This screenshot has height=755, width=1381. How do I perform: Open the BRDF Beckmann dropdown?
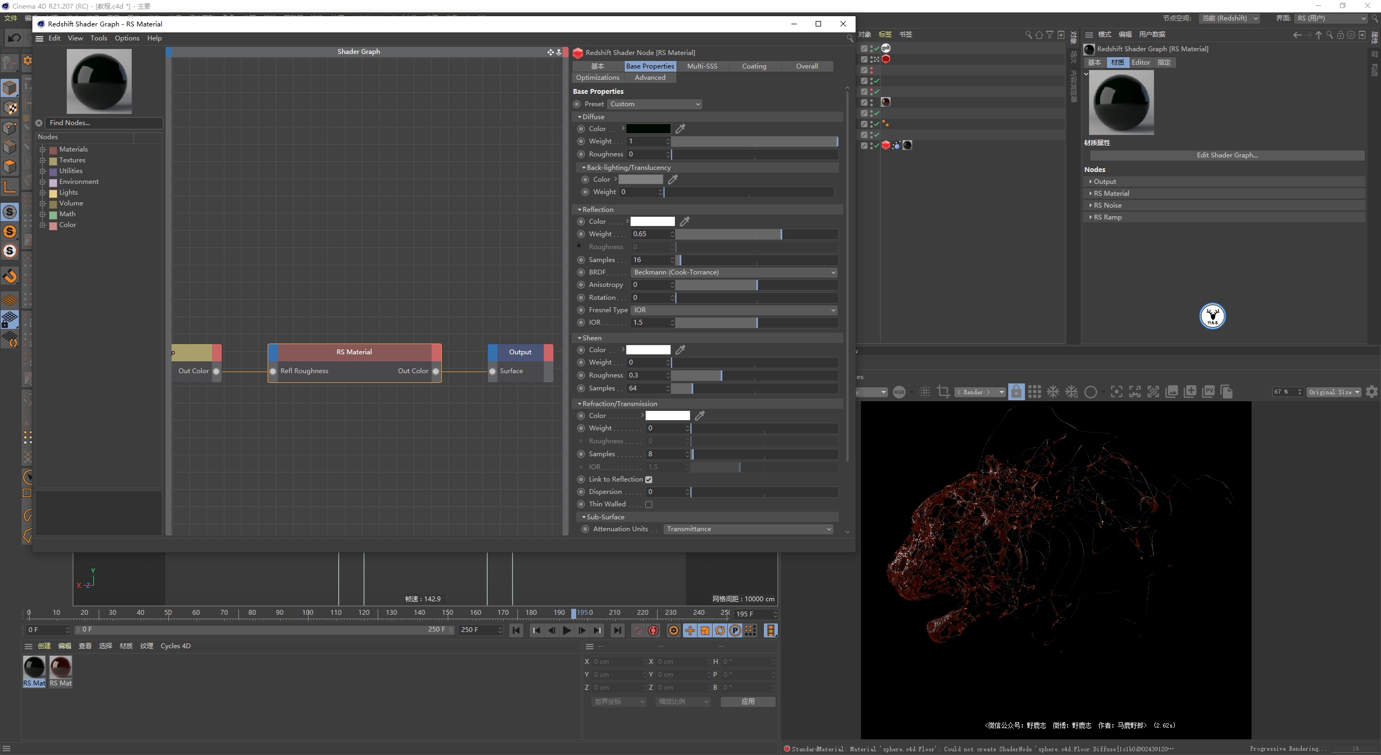coord(734,272)
